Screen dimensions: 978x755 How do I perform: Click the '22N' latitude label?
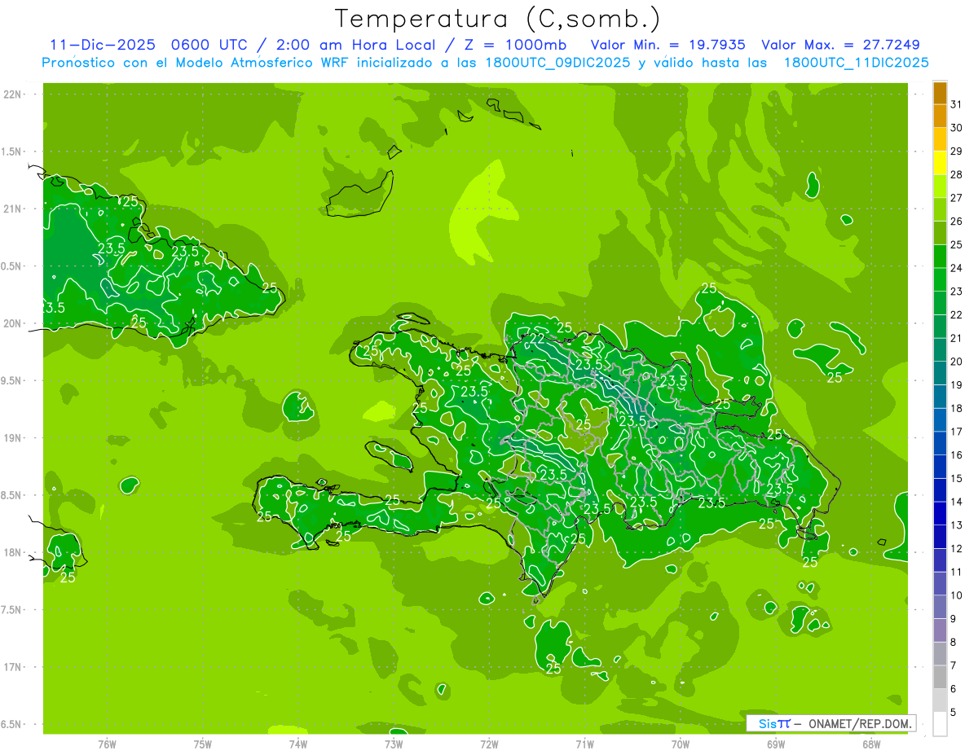click(11, 94)
